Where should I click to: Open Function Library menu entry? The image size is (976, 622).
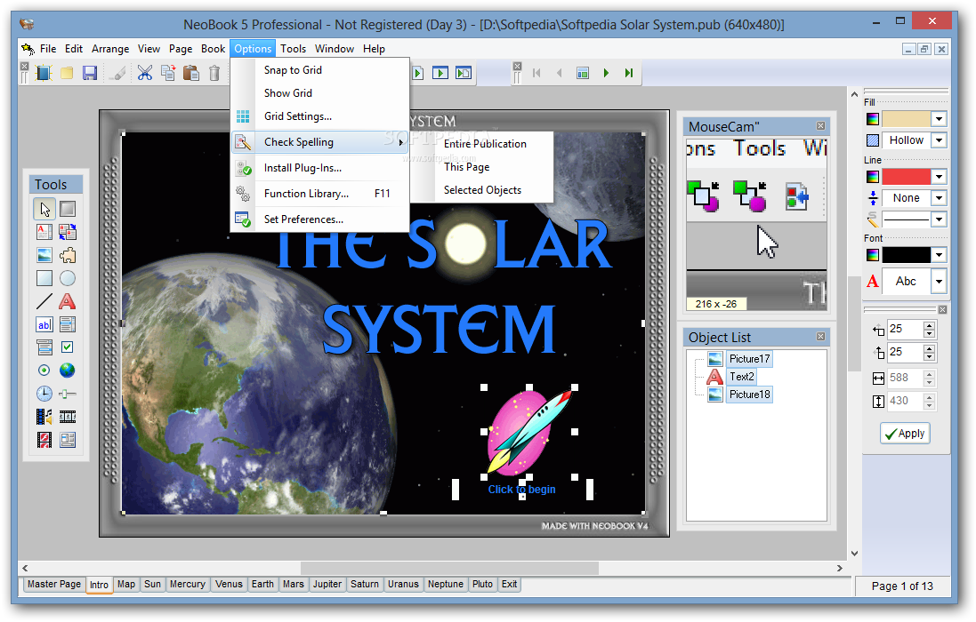[320, 194]
